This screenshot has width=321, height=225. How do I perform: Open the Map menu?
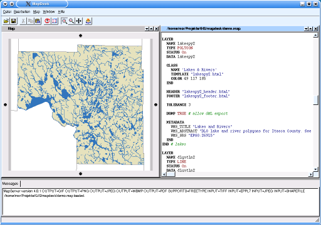click(36, 12)
